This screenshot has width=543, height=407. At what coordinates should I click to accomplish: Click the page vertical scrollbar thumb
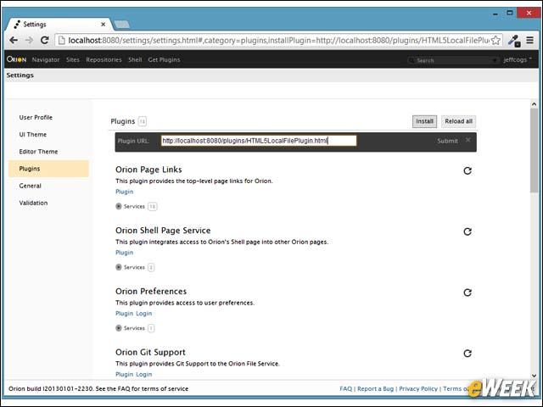[534, 151]
